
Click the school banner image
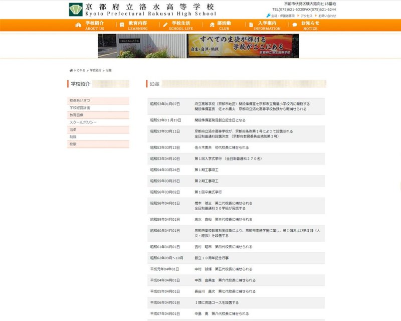coord(198,46)
